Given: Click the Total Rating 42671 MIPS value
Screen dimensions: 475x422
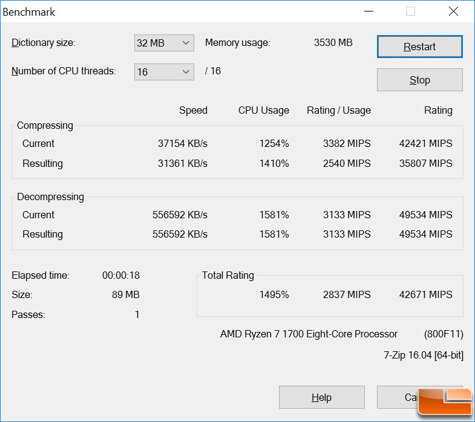Looking at the screenshot, I should [425, 294].
